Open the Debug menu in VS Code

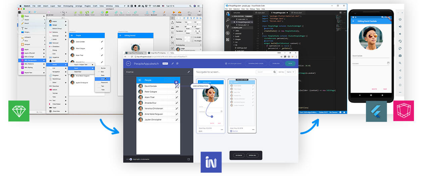[x=252, y=9]
